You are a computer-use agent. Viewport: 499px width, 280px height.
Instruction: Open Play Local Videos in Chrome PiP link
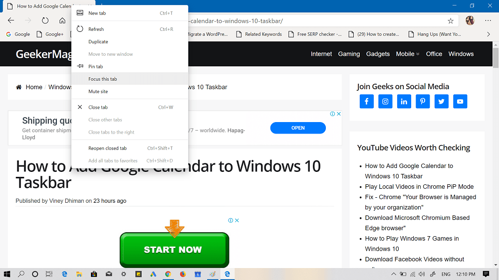pyautogui.click(x=419, y=186)
